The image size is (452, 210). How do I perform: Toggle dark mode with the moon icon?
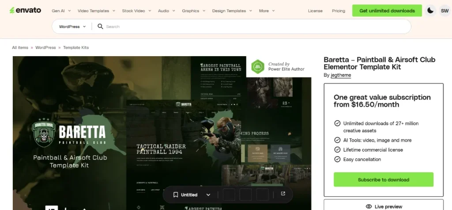point(430,11)
